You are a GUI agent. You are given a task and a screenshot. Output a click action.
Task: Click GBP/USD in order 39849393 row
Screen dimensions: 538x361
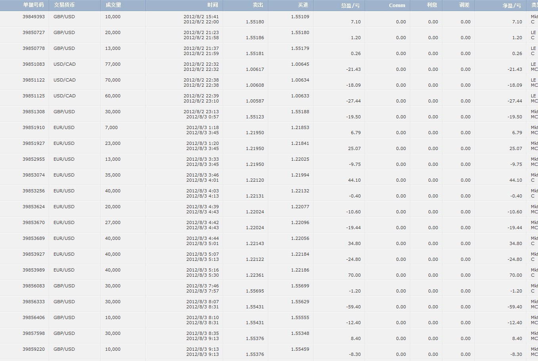point(64,17)
